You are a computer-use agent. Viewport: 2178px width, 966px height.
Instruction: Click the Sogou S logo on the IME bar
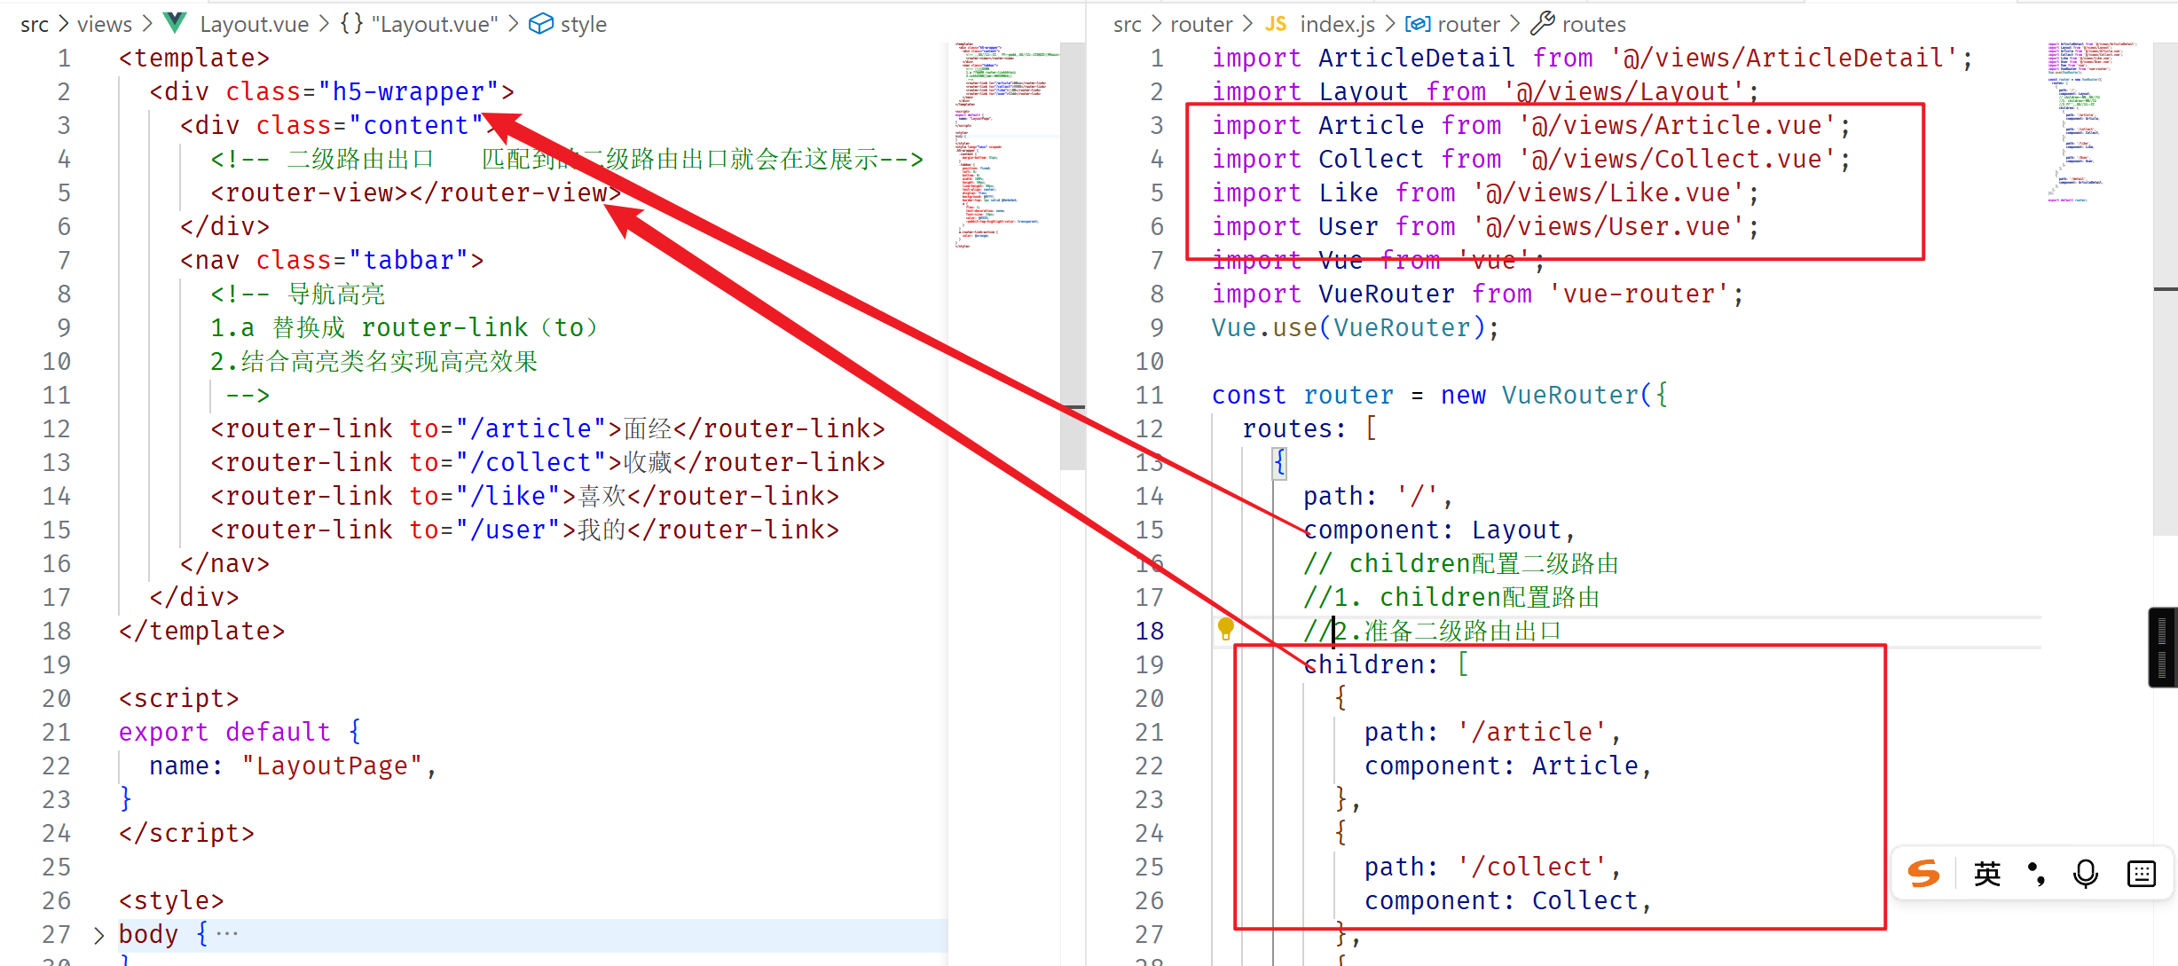click(x=1923, y=874)
